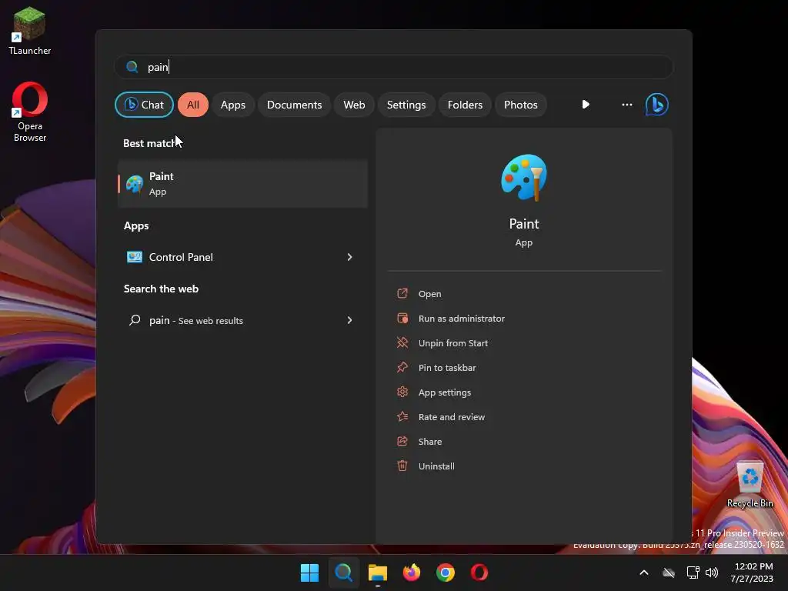Viewport: 788px width, 591px height.
Task: Switch to the Photos filter tab
Action: (521, 105)
